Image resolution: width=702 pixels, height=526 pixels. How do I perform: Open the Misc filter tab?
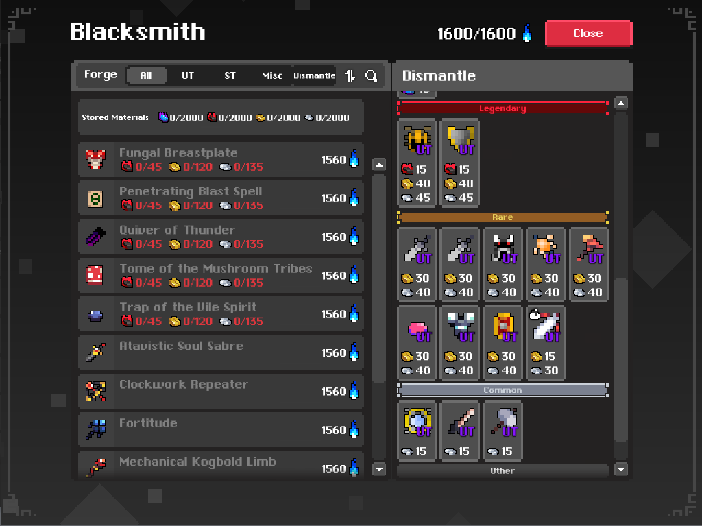[x=272, y=75]
